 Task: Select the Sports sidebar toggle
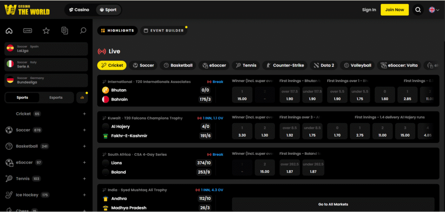coord(22,98)
